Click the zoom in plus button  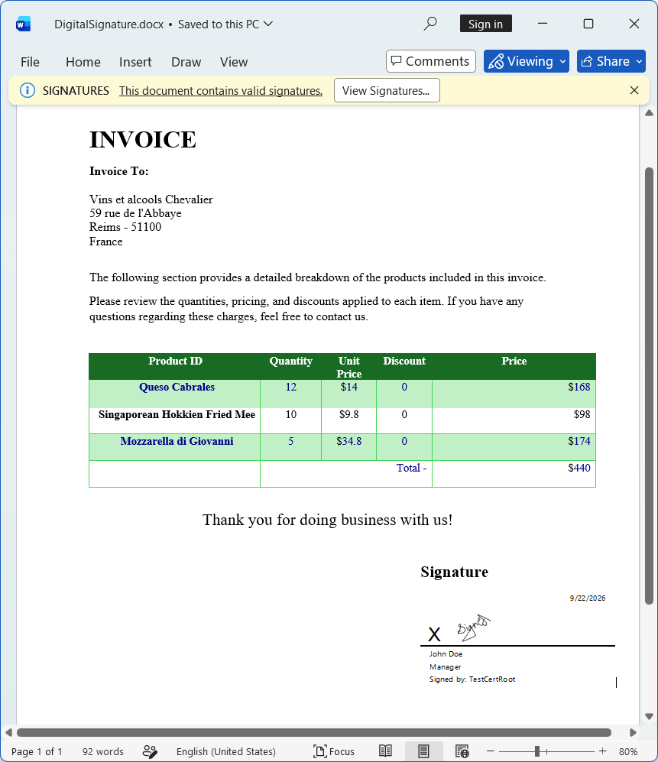point(603,751)
